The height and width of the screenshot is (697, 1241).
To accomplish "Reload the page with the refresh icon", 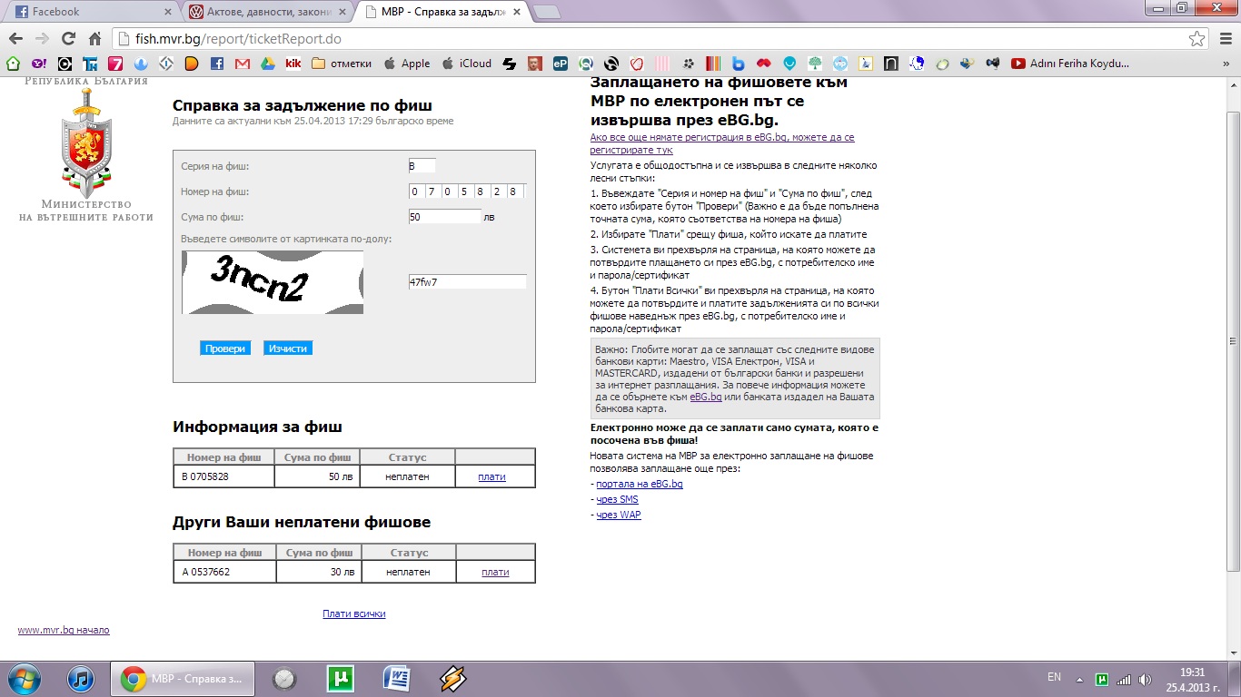I will click(68, 39).
